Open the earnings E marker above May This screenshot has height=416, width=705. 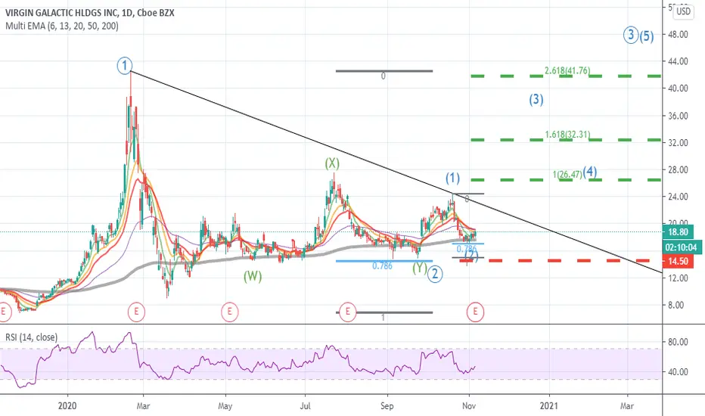pyautogui.click(x=229, y=312)
